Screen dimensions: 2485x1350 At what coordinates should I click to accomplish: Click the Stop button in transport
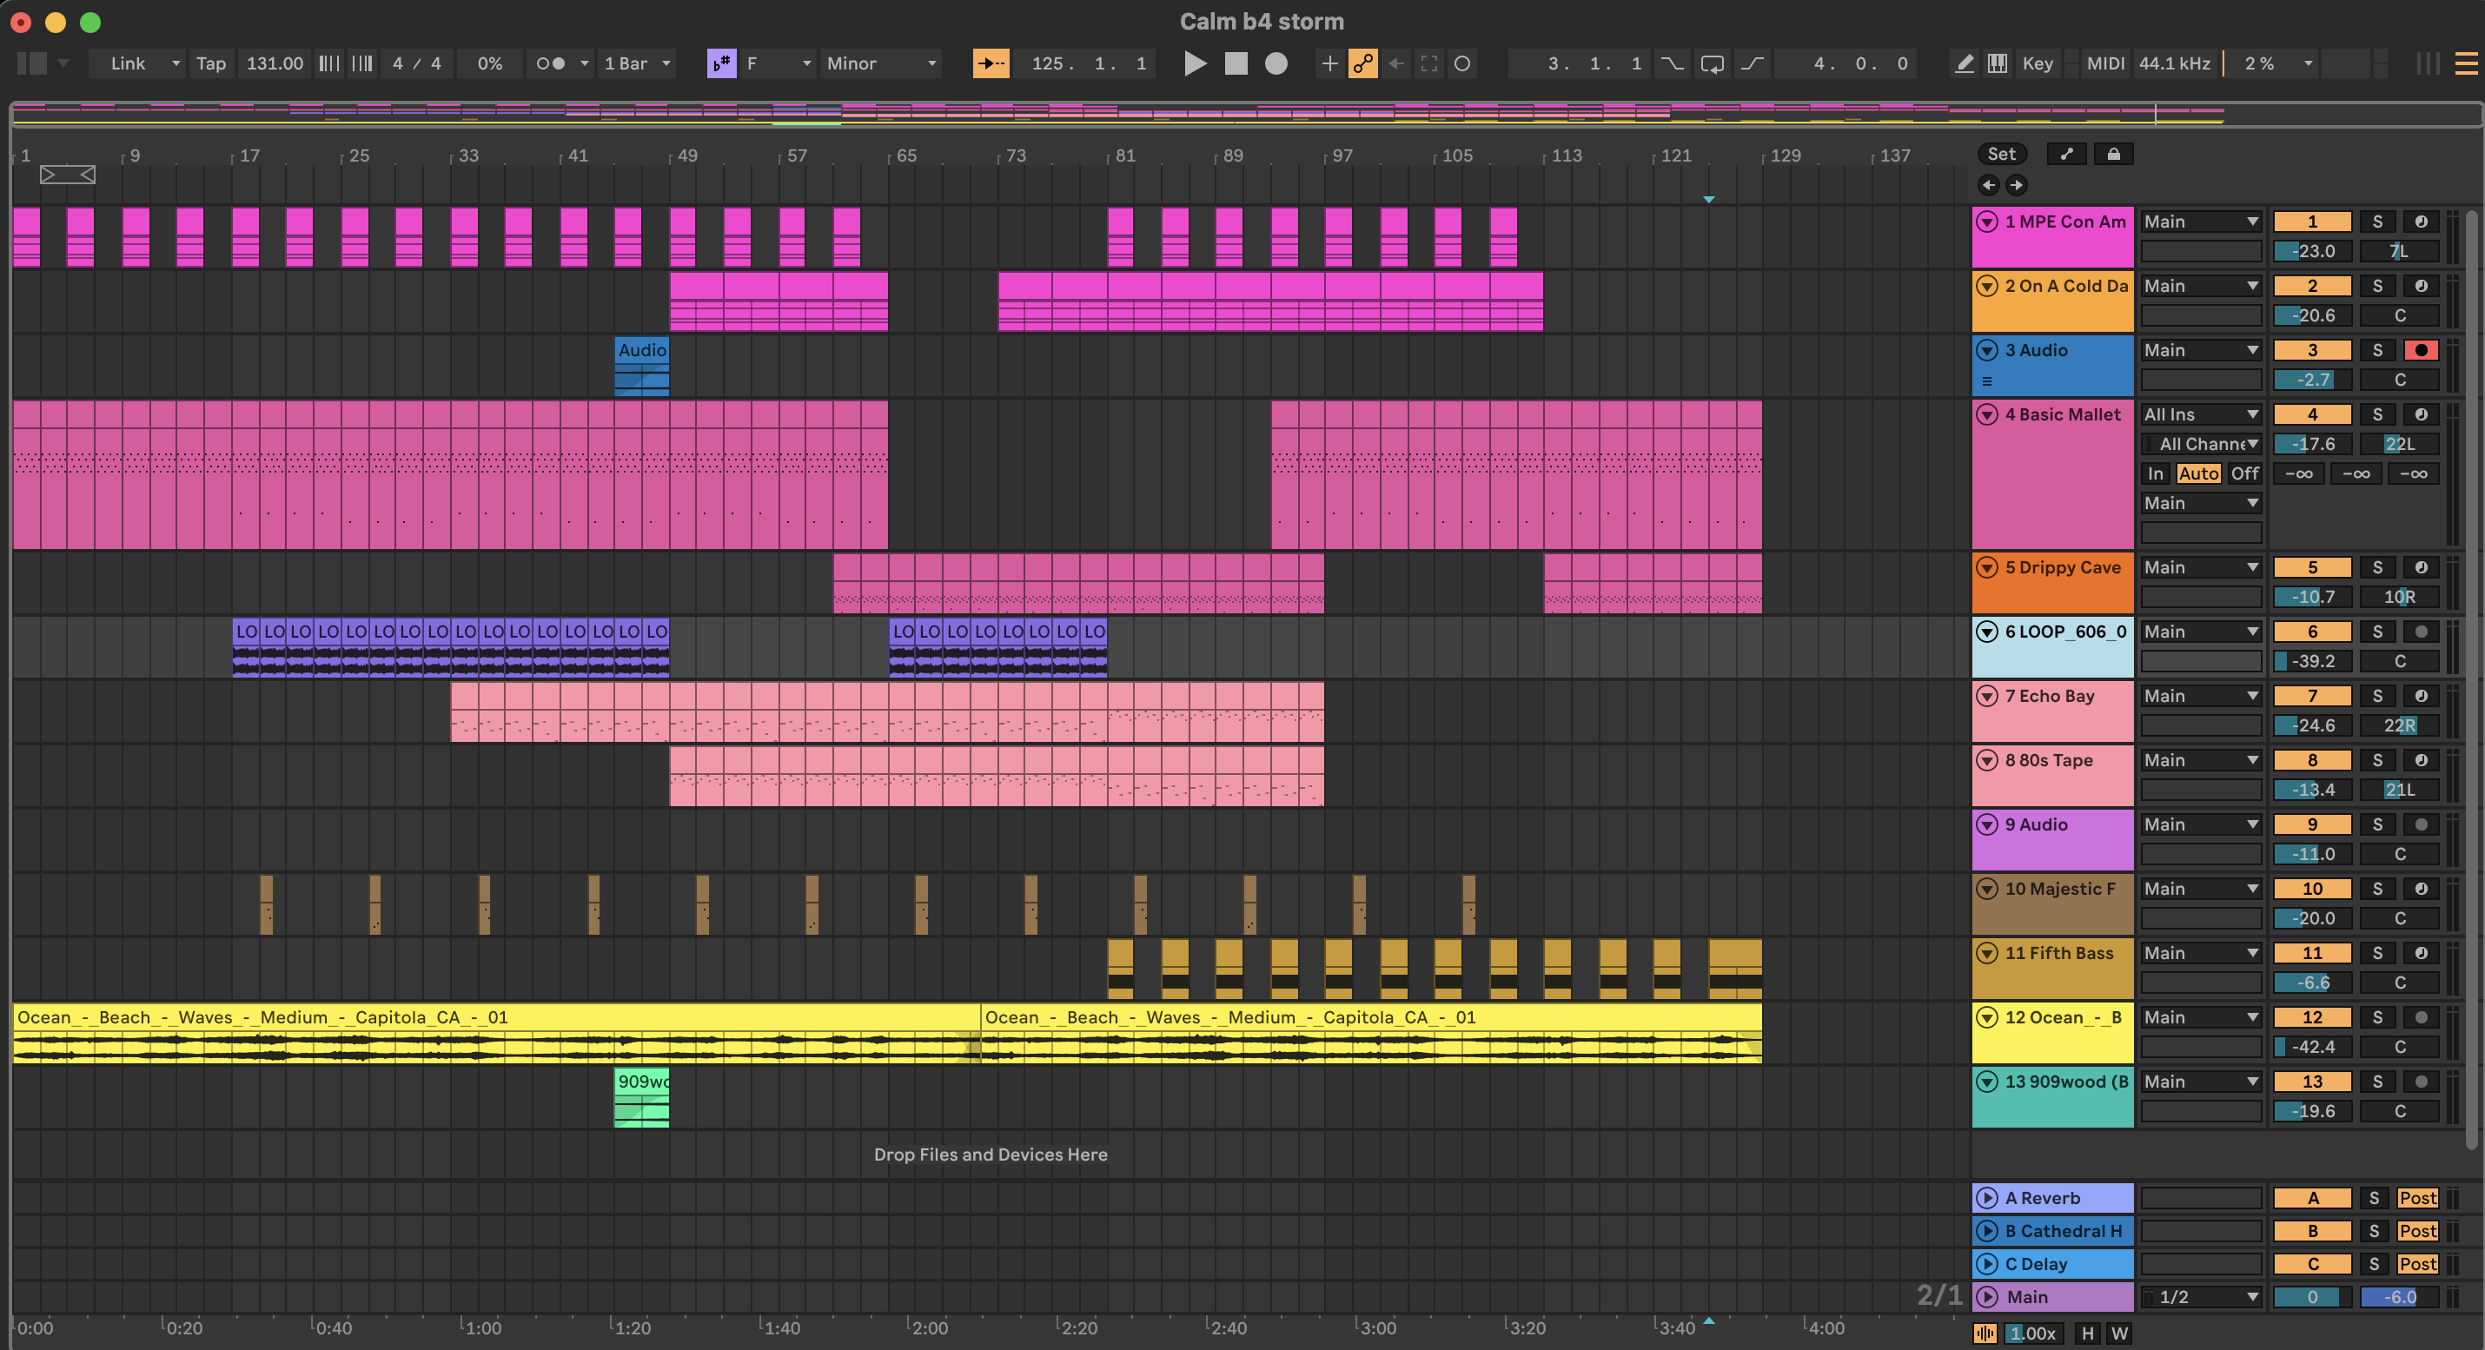(x=1236, y=63)
